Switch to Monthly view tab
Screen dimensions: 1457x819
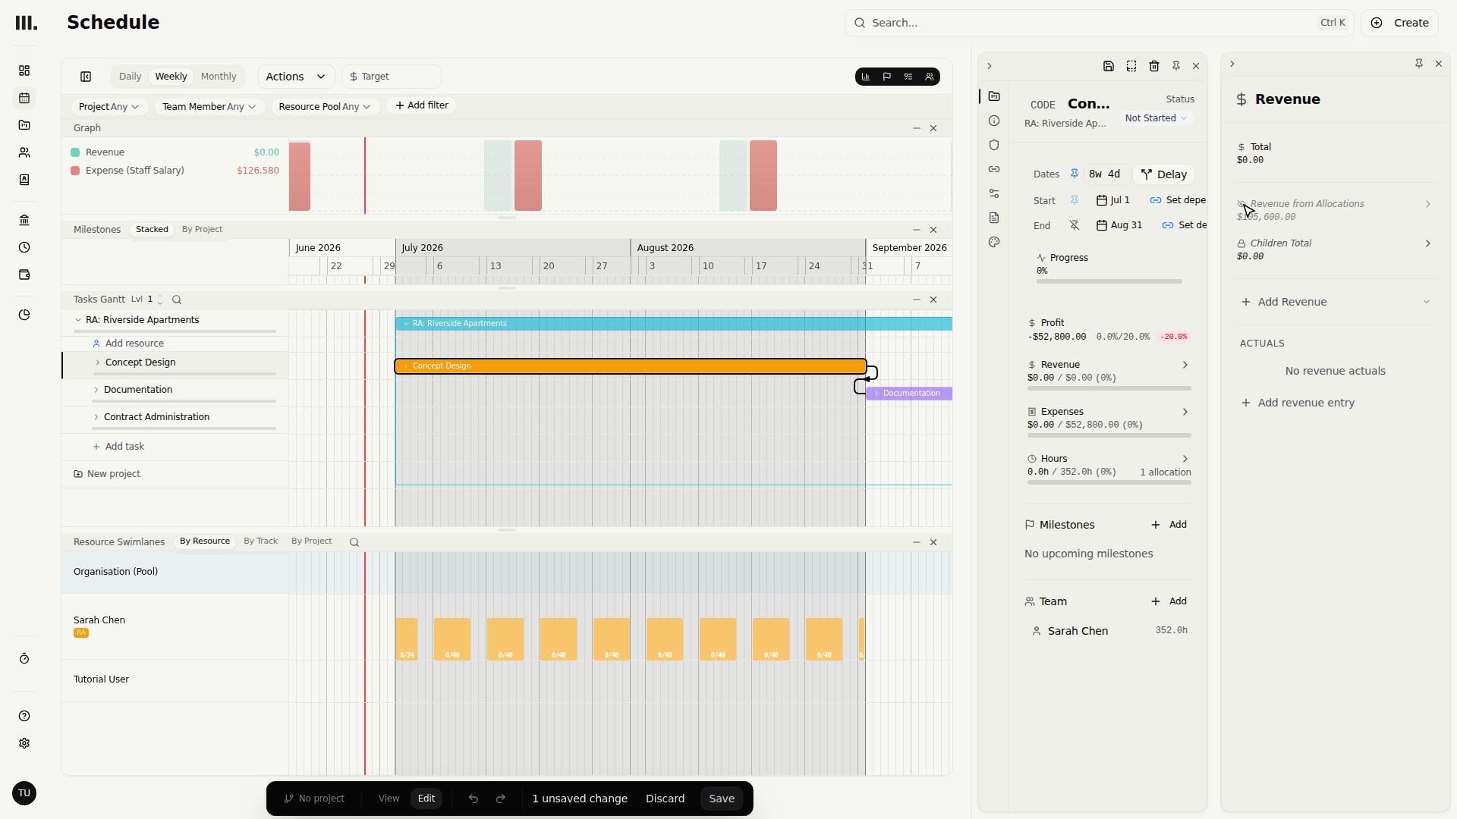coord(219,77)
